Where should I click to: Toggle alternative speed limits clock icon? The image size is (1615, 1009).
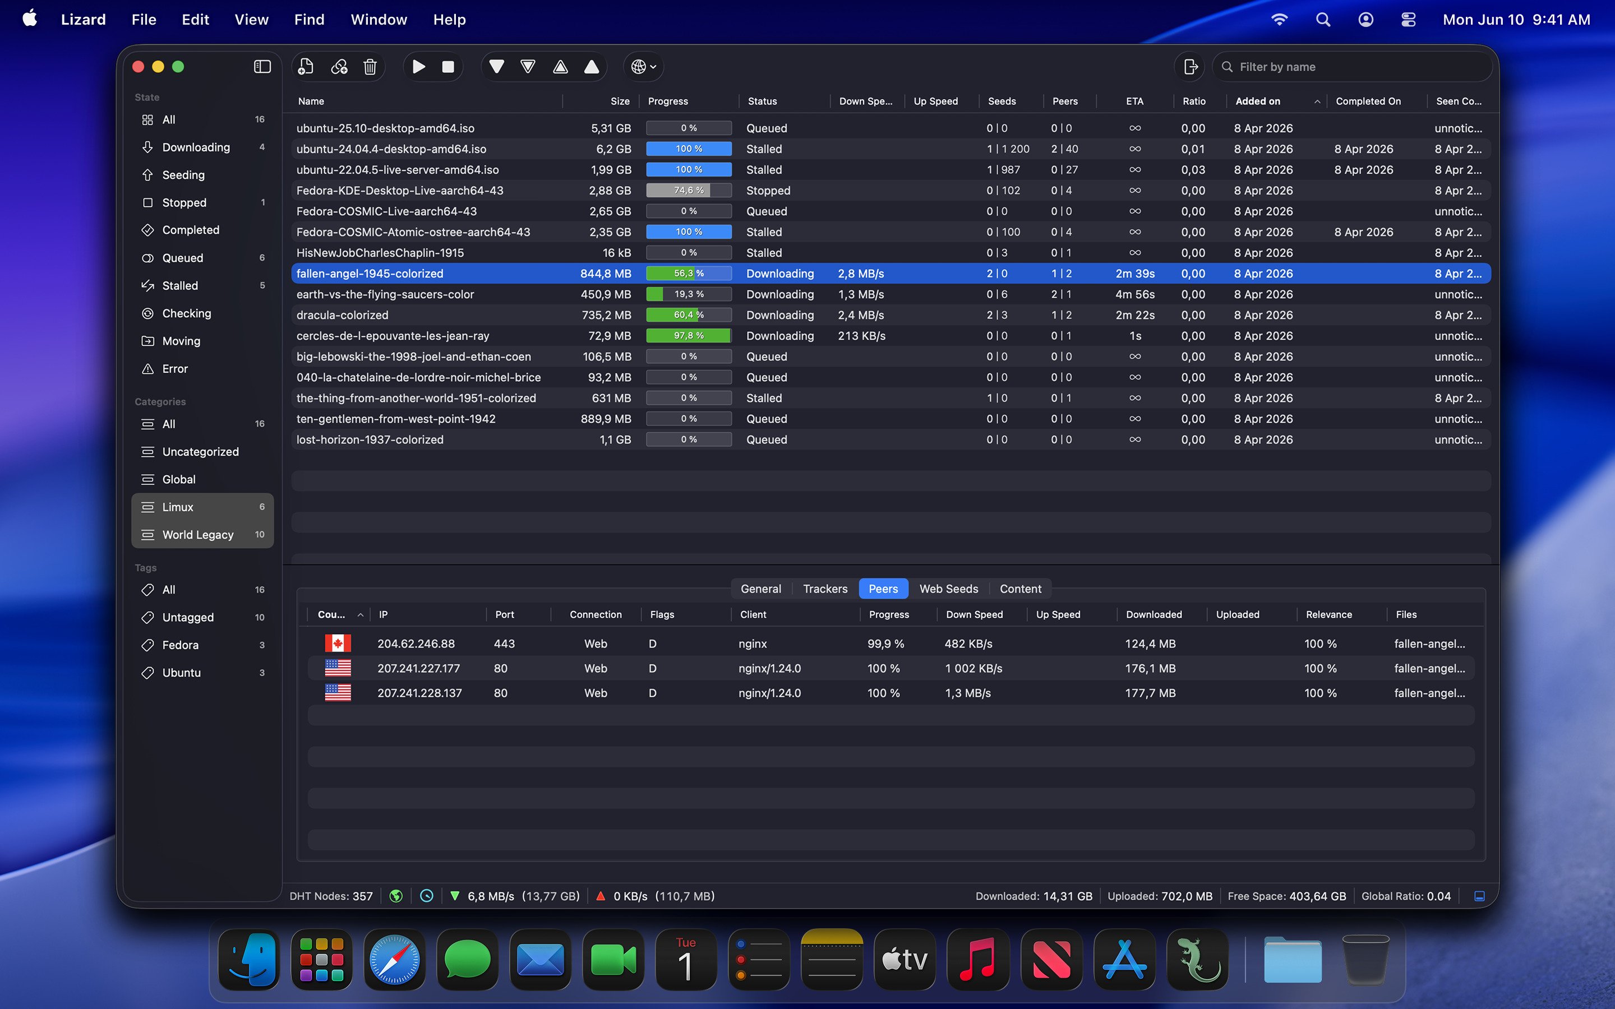coord(427,896)
